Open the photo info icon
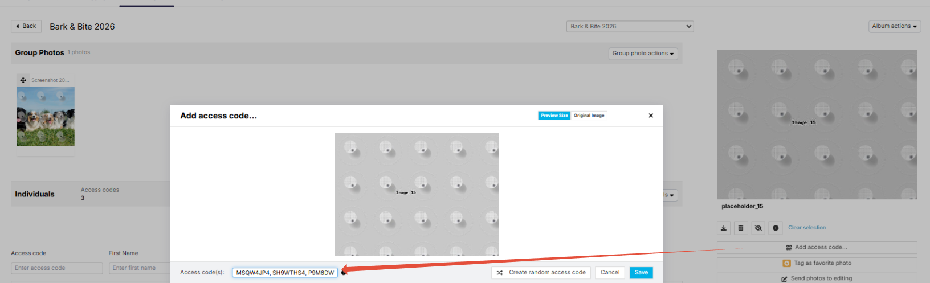This screenshot has width=930, height=283. click(776, 228)
